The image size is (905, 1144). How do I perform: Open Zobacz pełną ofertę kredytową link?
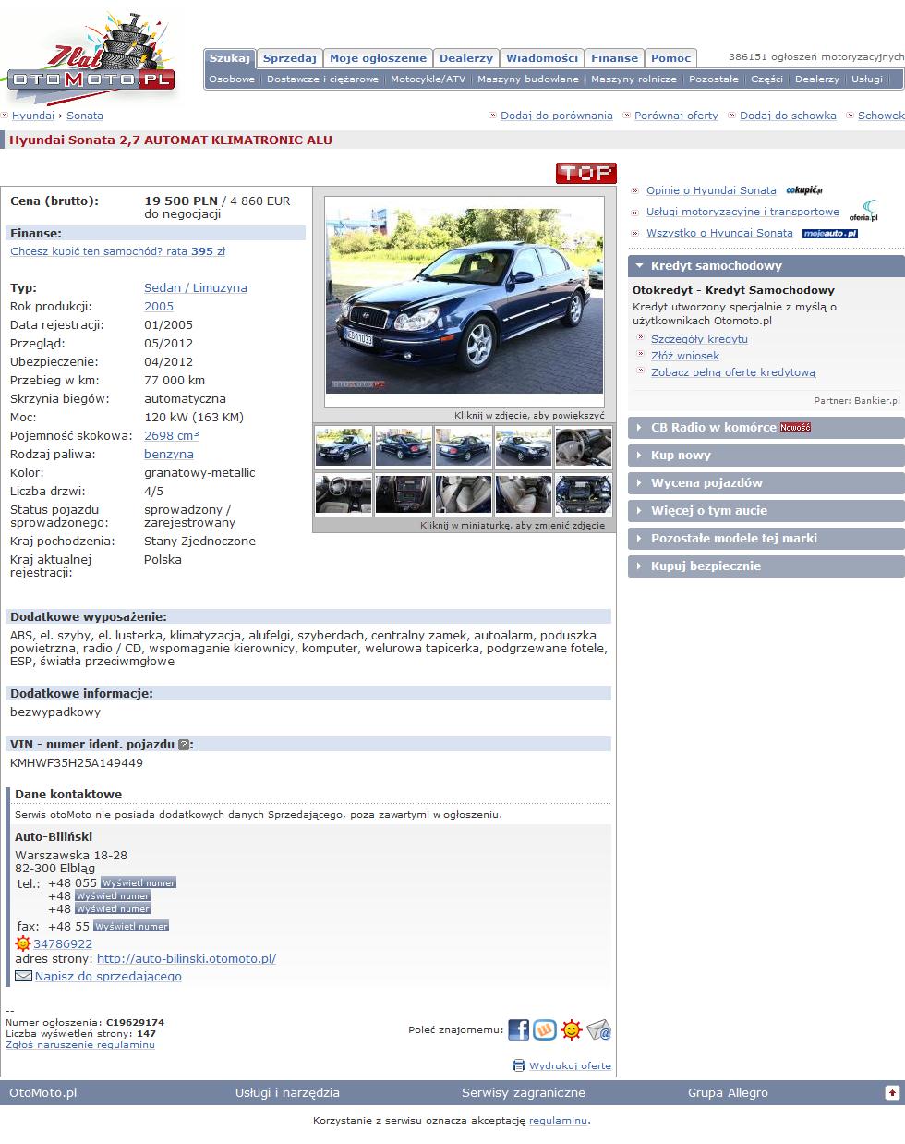click(733, 372)
